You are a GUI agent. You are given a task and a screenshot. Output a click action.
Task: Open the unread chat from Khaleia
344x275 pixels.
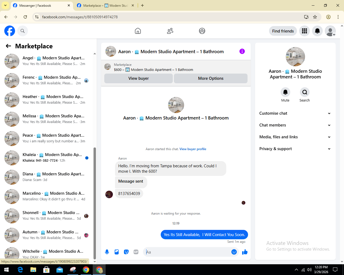click(x=46, y=158)
